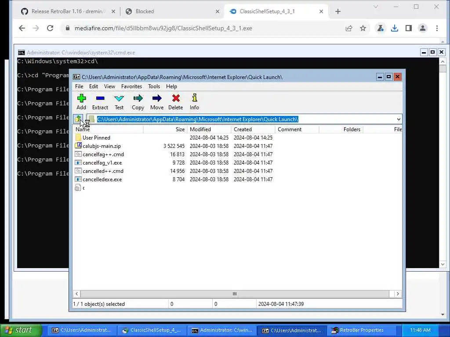Switch to the Blocked tab

(173, 11)
